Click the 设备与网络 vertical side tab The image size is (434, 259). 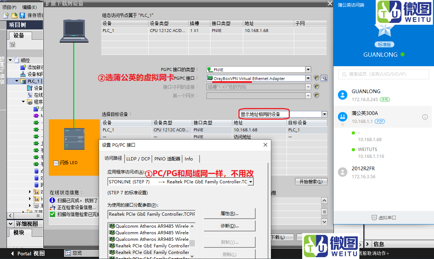[3, 70]
